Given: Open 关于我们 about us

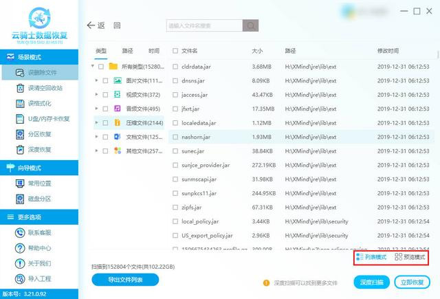Looking at the screenshot, I should click(33, 264).
